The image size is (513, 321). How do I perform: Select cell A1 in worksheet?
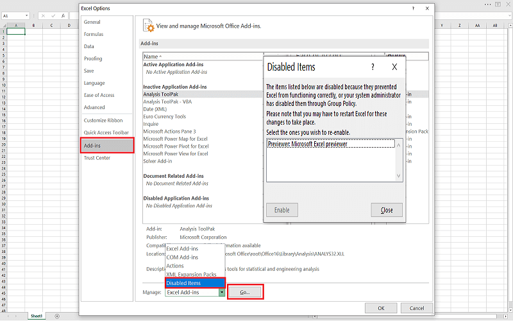pyautogui.click(x=15, y=31)
